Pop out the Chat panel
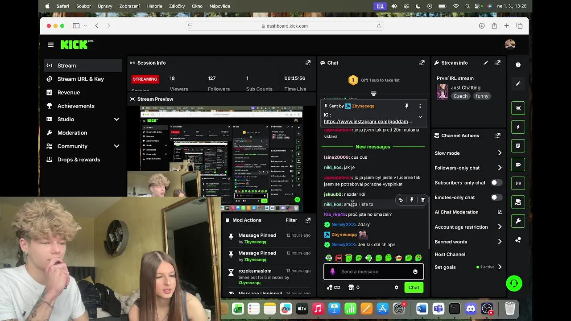The image size is (571, 321). click(x=422, y=63)
